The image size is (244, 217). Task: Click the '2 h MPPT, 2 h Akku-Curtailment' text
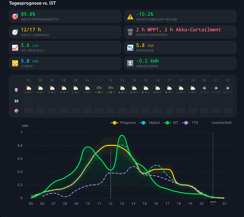point(179,30)
